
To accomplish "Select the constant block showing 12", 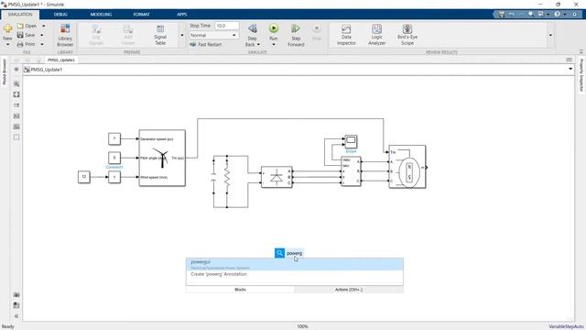I will 84,177.
